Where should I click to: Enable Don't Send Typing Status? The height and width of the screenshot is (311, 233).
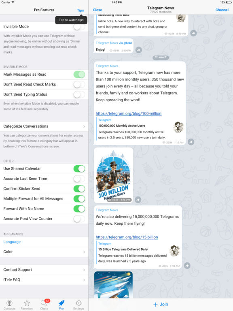pyautogui.click(x=79, y=94)
